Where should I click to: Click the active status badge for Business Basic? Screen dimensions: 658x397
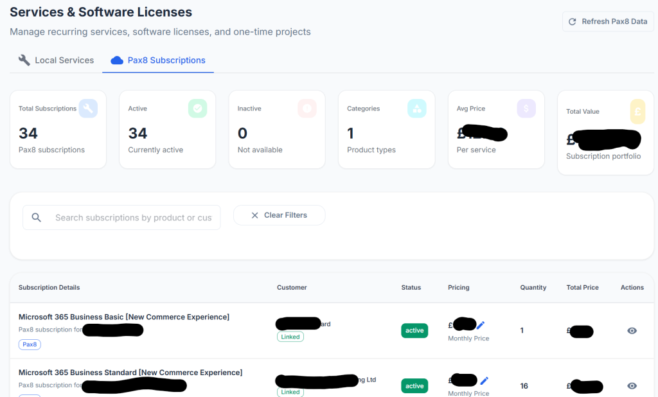[x=414, y=330]
